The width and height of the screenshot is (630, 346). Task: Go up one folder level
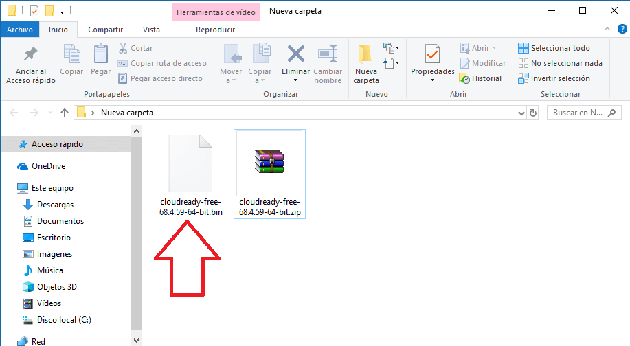click(x=65, y=113)
